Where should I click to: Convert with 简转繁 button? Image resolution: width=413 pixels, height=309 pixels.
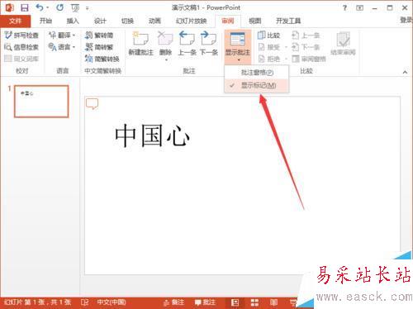pos(99,47)
